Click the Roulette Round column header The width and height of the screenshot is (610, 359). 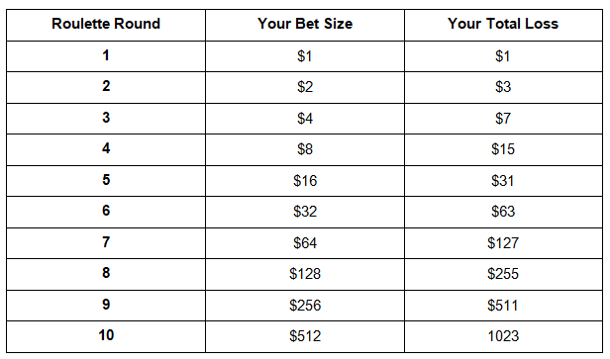pos(106,25)
